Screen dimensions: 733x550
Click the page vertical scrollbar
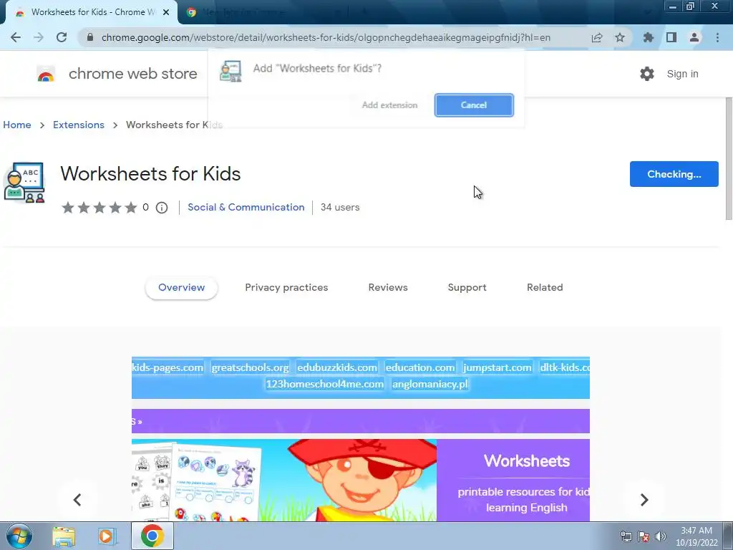tap(728, 159)
